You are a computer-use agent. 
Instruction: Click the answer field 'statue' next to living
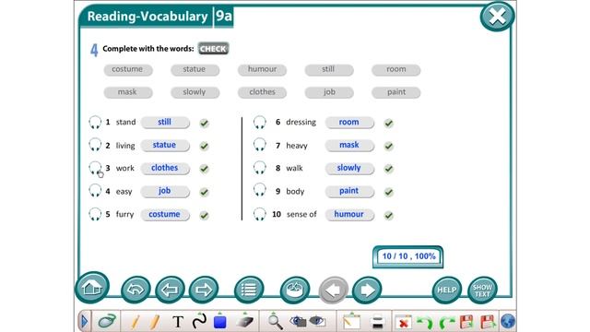pos(165,146)
